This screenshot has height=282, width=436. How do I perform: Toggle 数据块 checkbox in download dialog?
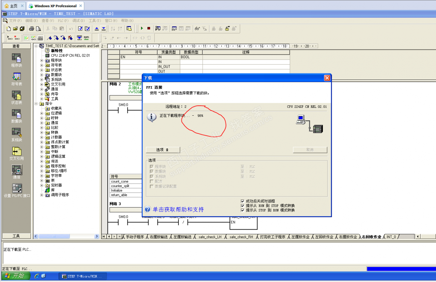click(151, 171)
